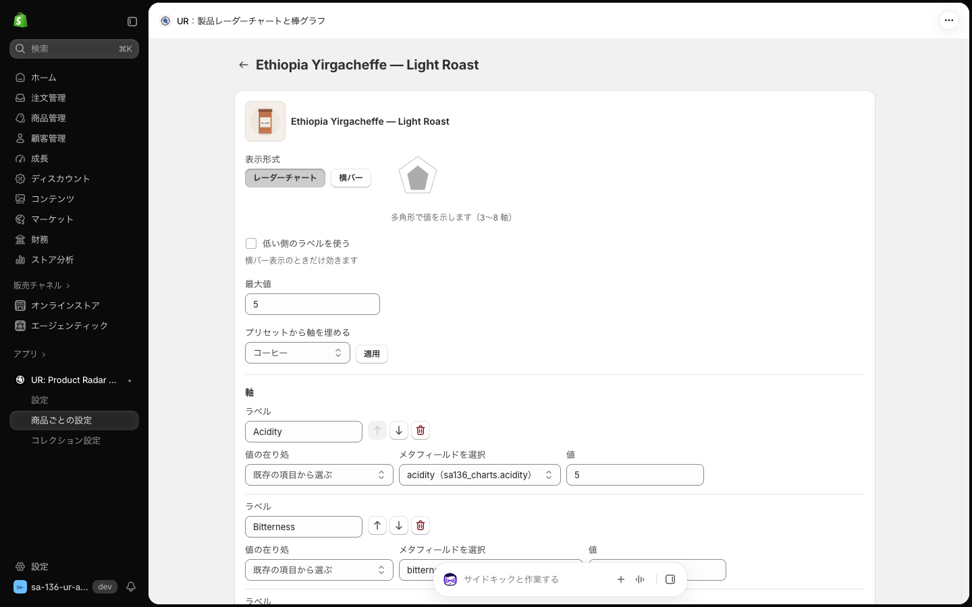Open 設定 under UR app
The image size is (972, 607).
coord(40,400)
